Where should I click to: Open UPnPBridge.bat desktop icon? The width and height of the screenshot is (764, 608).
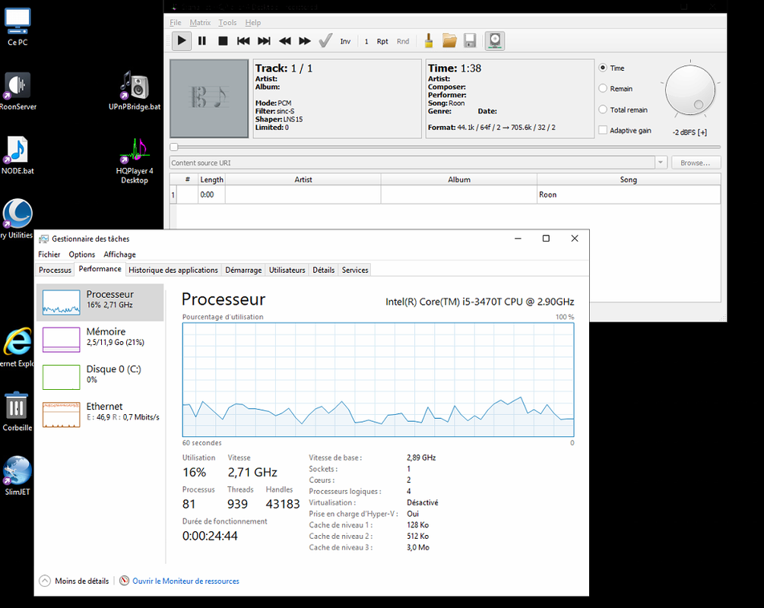[135, 90]
